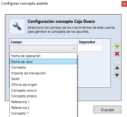Collapse the Campo dropdown via its chevron

point(74,48)
